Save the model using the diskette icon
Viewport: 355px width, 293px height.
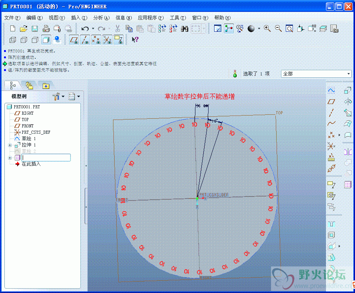coord(35,29)
